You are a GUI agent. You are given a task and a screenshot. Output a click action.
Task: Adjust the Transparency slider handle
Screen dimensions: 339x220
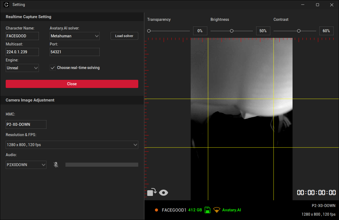pos(149,31)
